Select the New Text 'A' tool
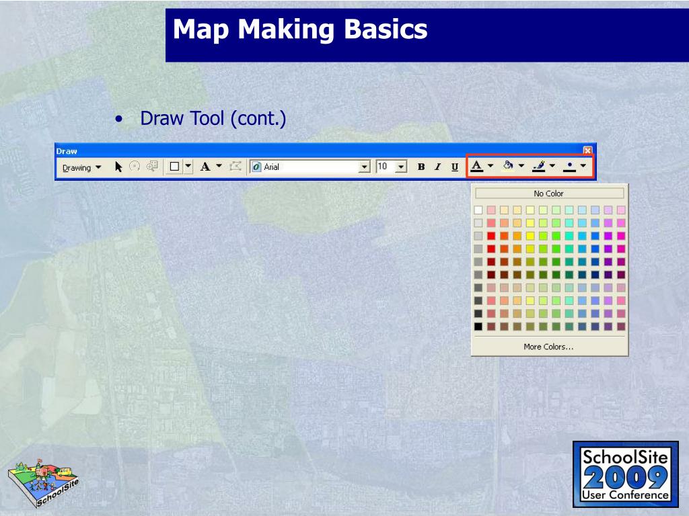Image resolution: width=689 pixels, height=516 pixels. pos(205,167)
